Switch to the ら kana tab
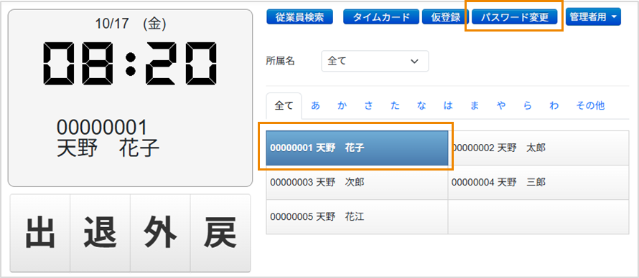639x278 pixels. point(527,105)
